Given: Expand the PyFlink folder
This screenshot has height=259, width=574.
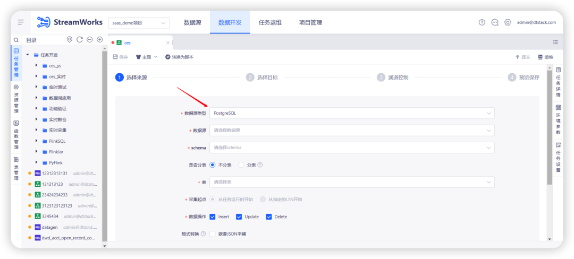Looking at the screenshot, I should (x=36, y=162).
